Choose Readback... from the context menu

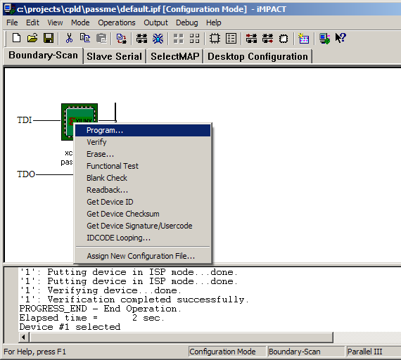click(x=143, y=190)
